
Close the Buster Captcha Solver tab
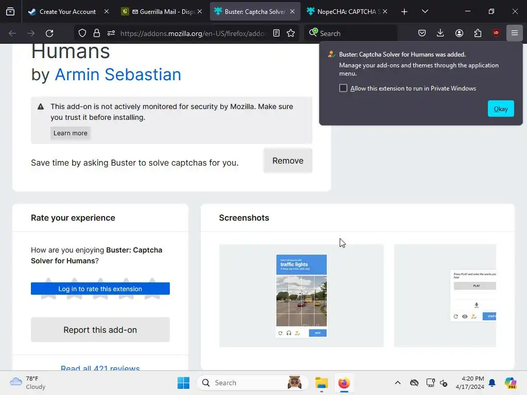tap(292, 12)
